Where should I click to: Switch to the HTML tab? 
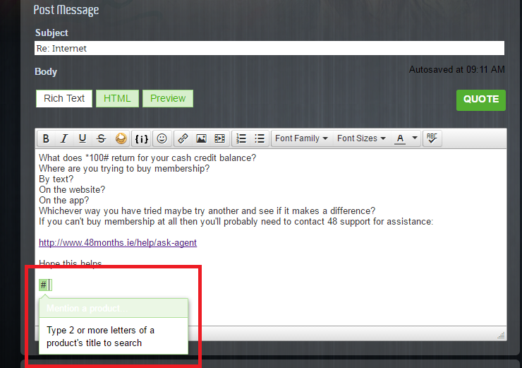pyautogui.click(x=117, y=99)
